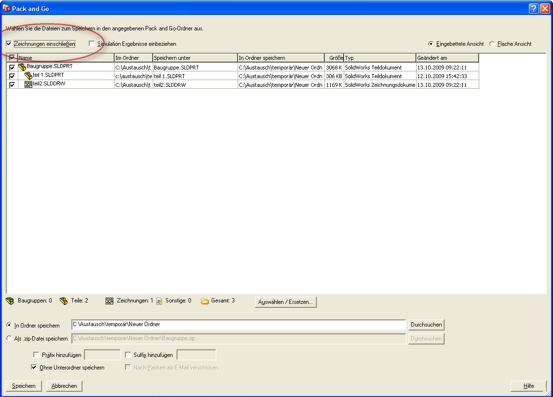This screenshot has width=553, height=397.
Task: Click the 1169 K size cell
Action: pyautogui.click(x=334, y=85)
